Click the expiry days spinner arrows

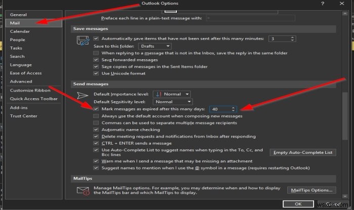pos(233,109)
